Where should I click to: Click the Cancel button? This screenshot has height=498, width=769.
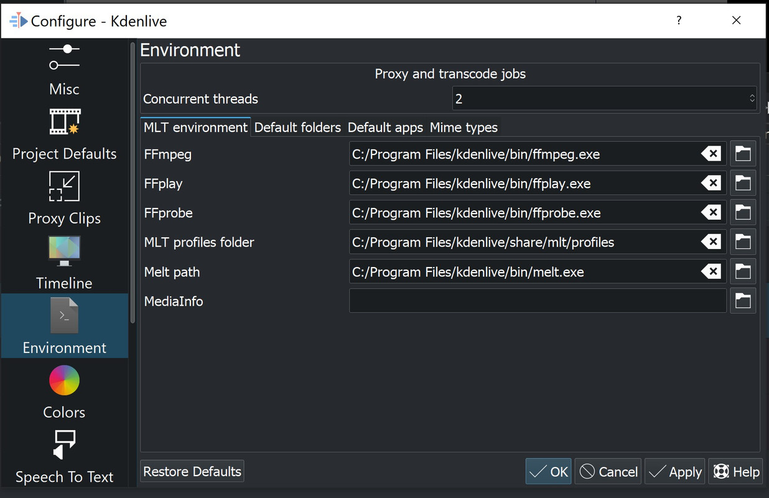(x=608, y=471)
